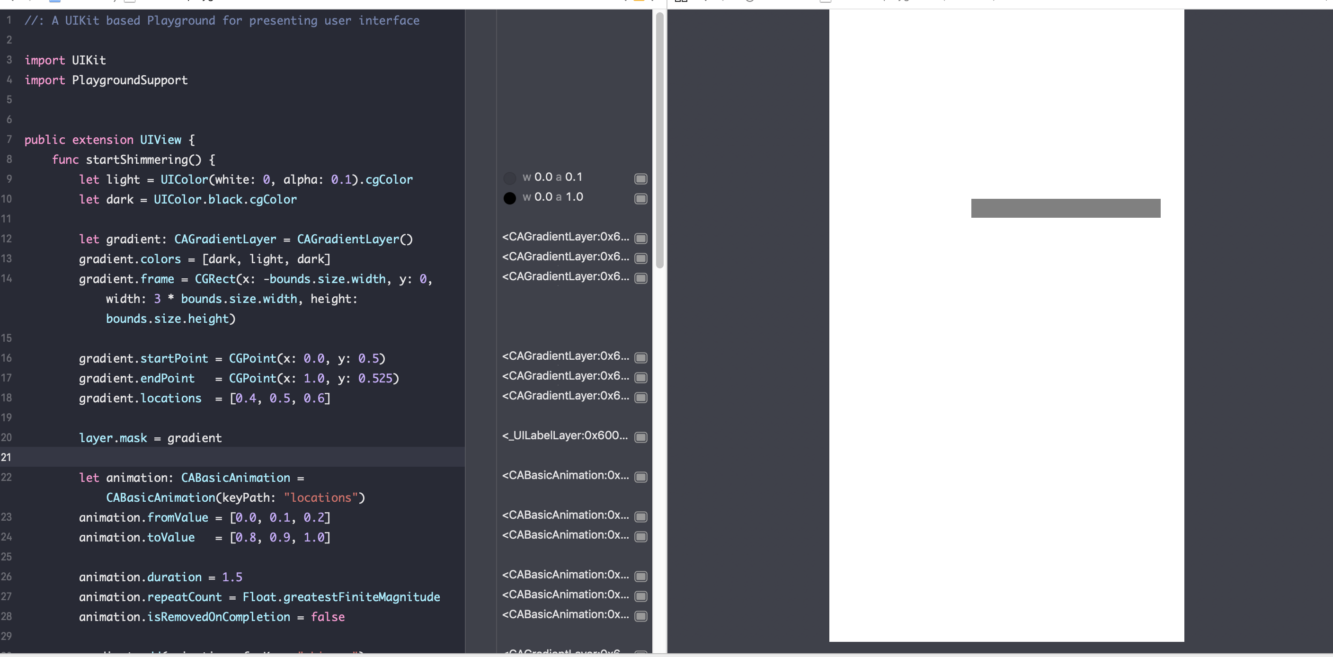Show inline result for line 12 CAGradientLayer
The image size is (1333, 657).
tap(640, 239)
